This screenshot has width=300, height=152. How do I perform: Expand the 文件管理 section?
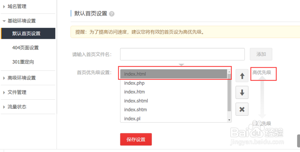(x=17, y=92)
